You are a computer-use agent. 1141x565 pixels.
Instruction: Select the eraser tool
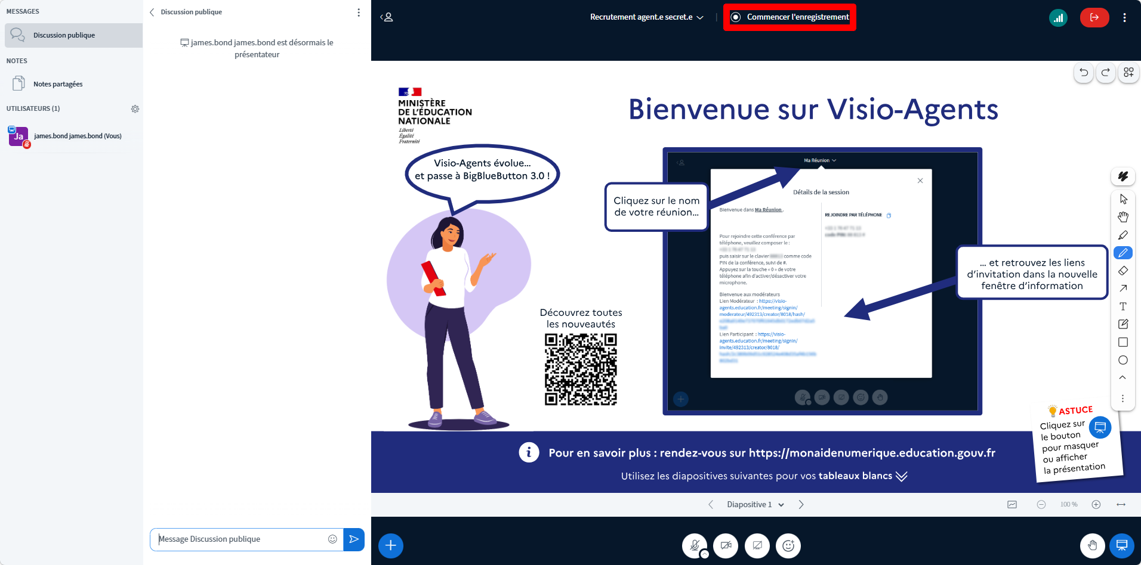coord(1123,271)
